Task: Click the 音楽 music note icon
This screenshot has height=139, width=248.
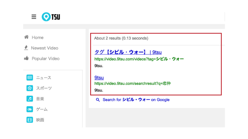Action: click(x=29, y=99)
